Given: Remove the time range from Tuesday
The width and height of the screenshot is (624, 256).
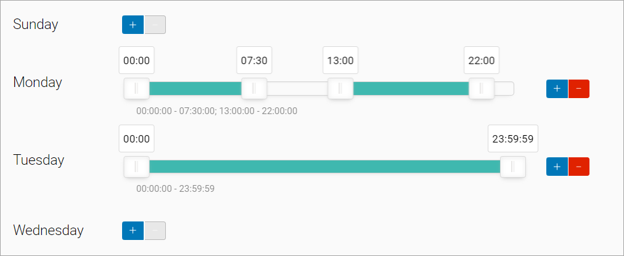Looking at the screenshot, I should [578, 167].
